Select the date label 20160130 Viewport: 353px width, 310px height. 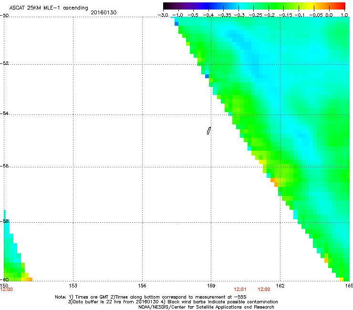(104, 12)
